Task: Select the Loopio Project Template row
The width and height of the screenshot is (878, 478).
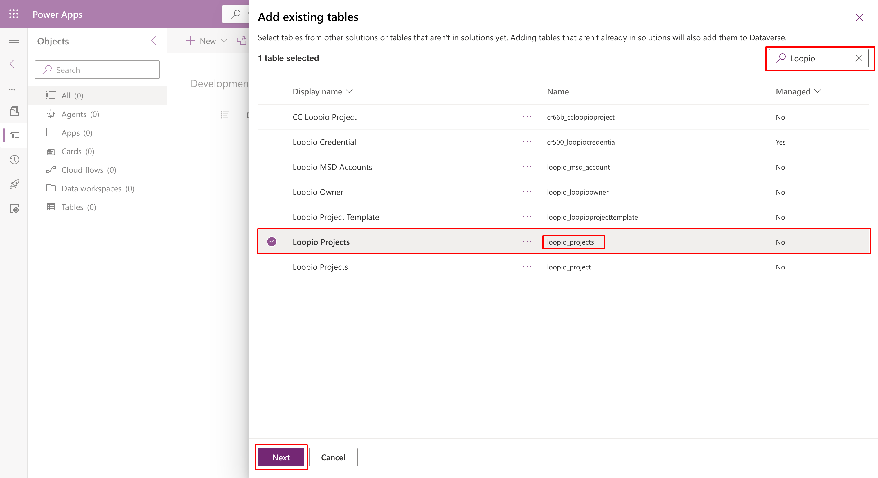Action: click(563, 217)
